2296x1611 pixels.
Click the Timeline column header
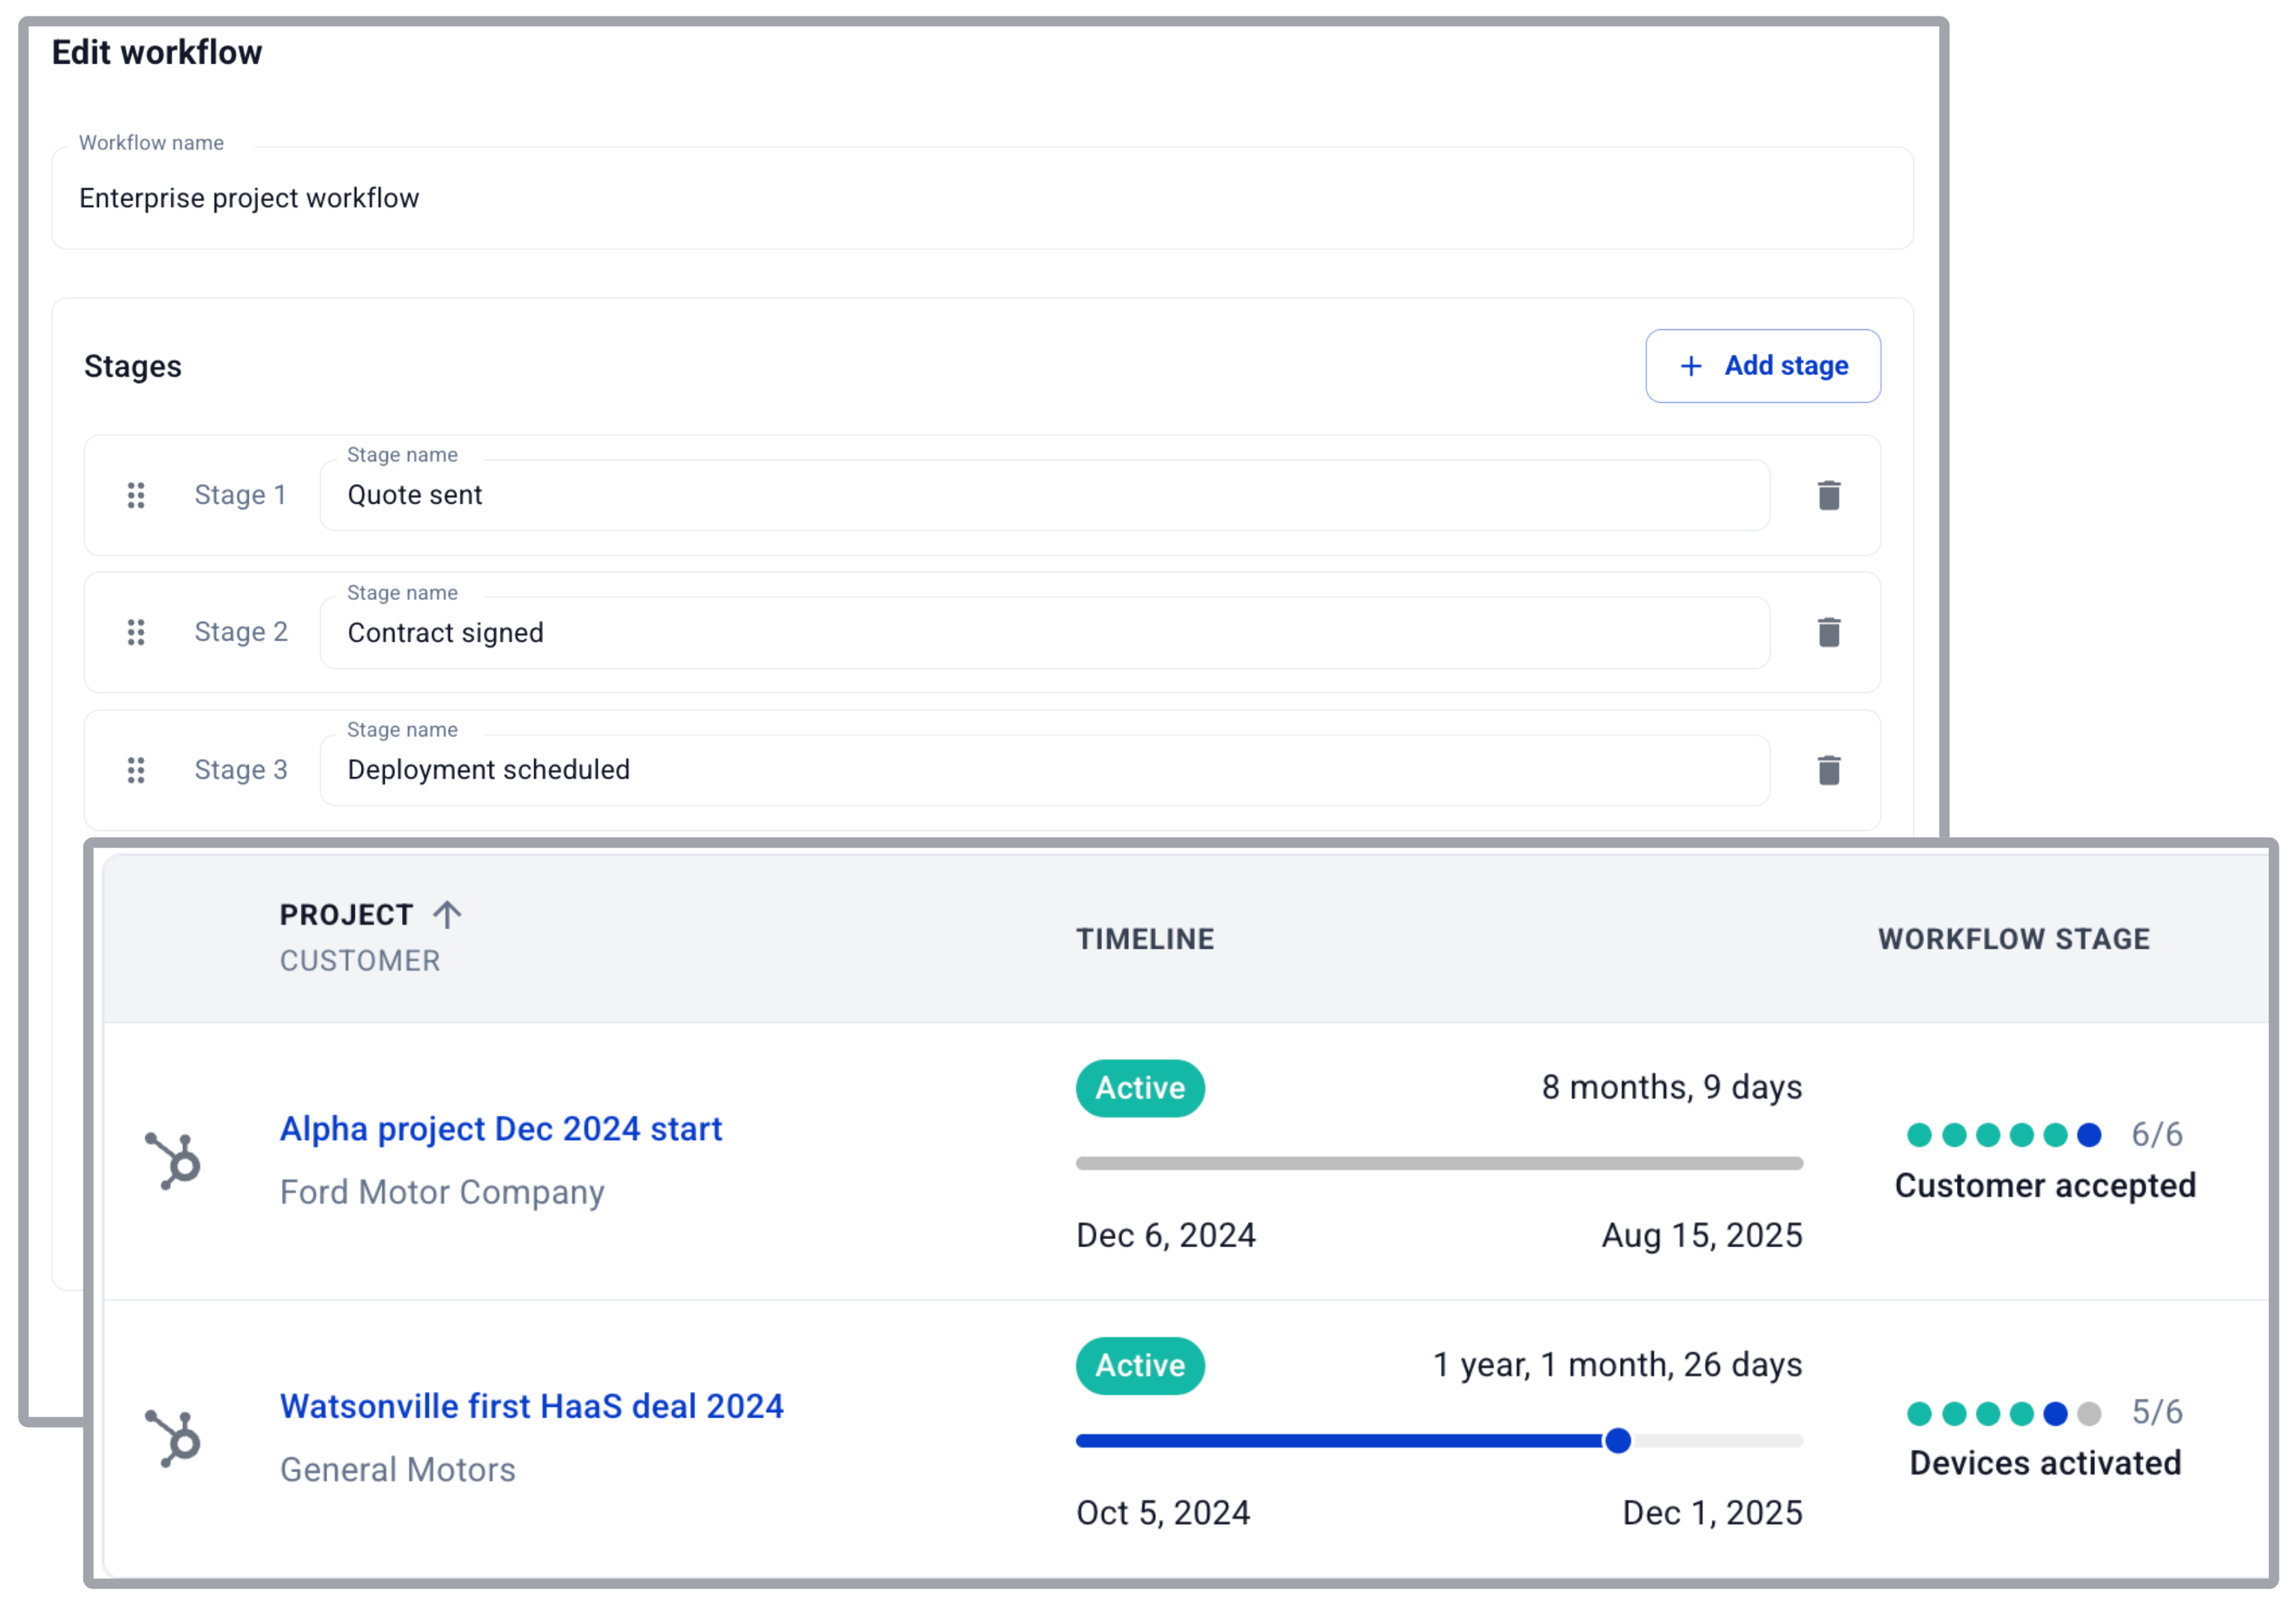pyautogui.click(x=1144, y=939)
